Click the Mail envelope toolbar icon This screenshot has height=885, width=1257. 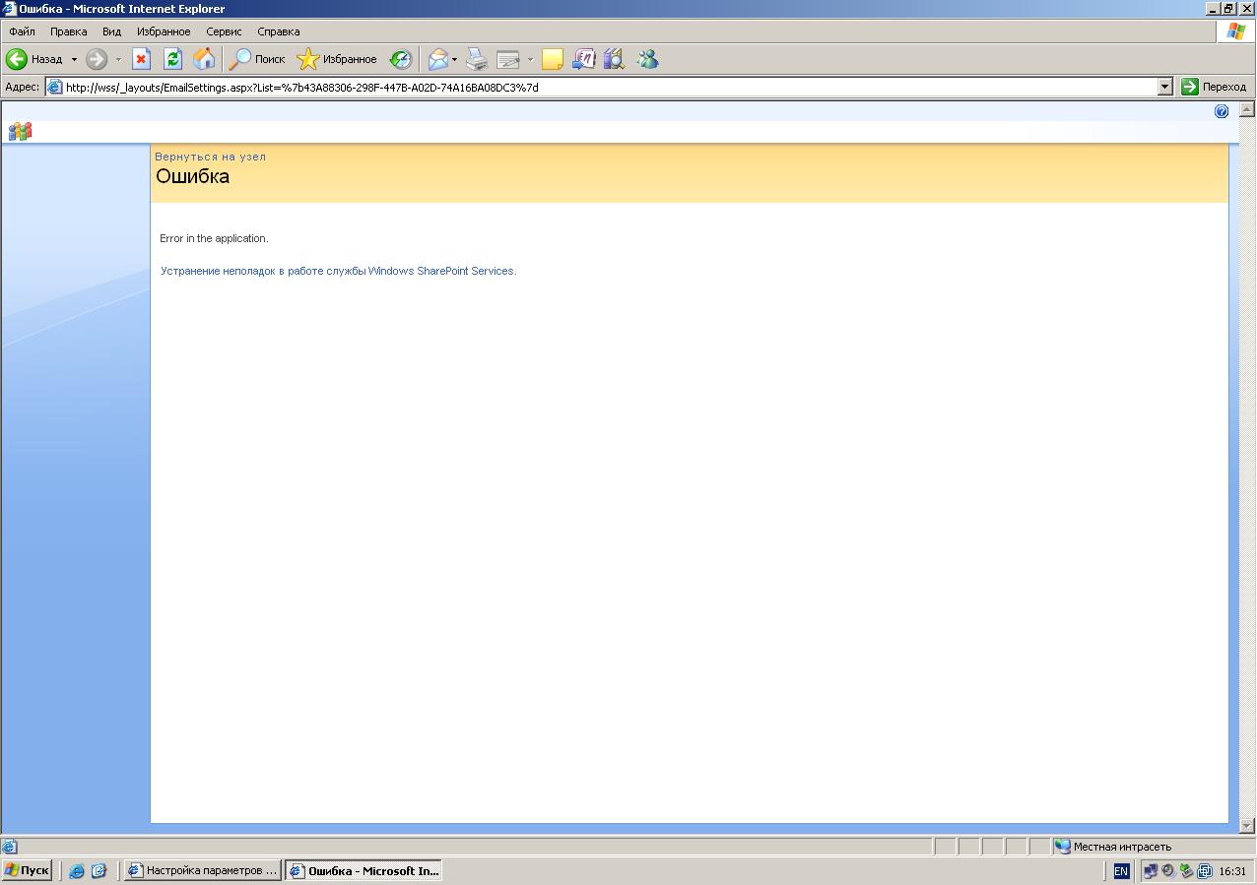[437, 59]
